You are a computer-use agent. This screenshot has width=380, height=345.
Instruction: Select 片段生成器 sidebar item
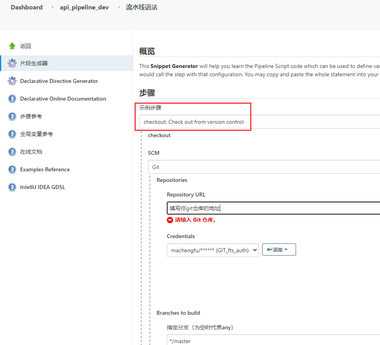click(67, 63)
